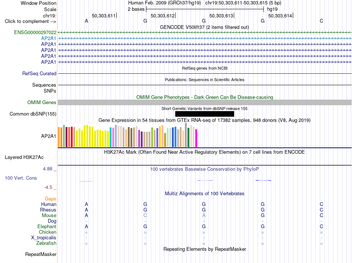Click the Elephant species label
352x263 pixels.
47,227
